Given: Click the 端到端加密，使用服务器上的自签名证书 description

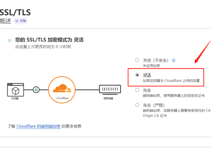Looking at the screenshot, I should (173, 95).
